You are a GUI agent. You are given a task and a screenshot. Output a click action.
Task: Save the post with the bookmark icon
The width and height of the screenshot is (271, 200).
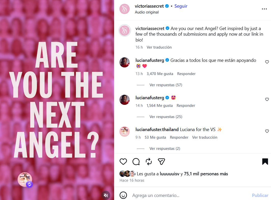(265, 162)
